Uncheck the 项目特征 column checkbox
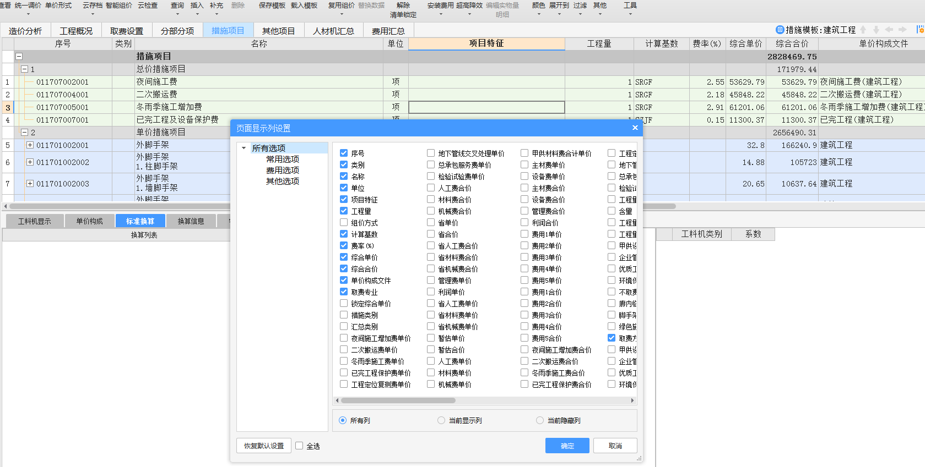 click(x=344, y=200)
